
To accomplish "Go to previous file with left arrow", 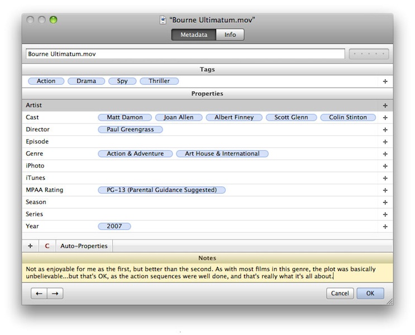I will [39, 293].
